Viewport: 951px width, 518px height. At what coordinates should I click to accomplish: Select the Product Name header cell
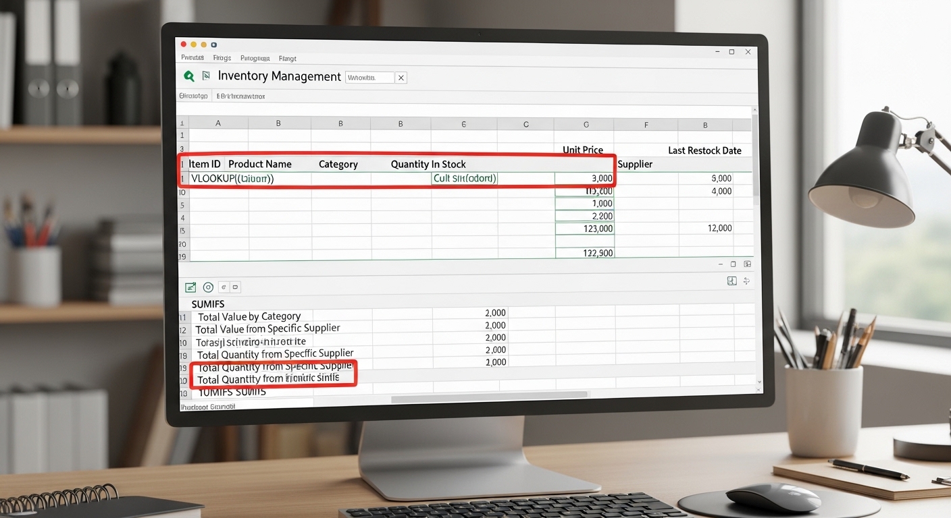click(x=260, y=164)
